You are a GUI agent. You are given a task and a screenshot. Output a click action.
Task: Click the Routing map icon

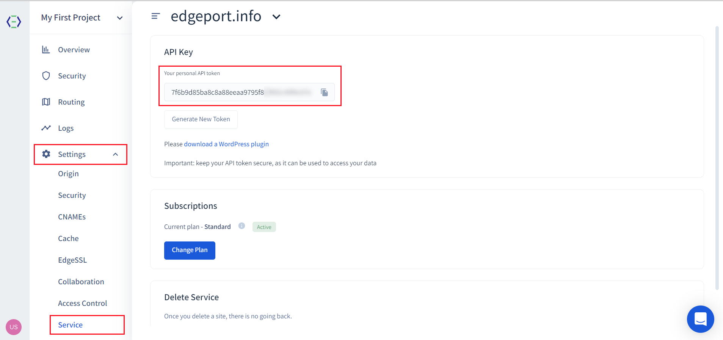(x=46, y=102)
